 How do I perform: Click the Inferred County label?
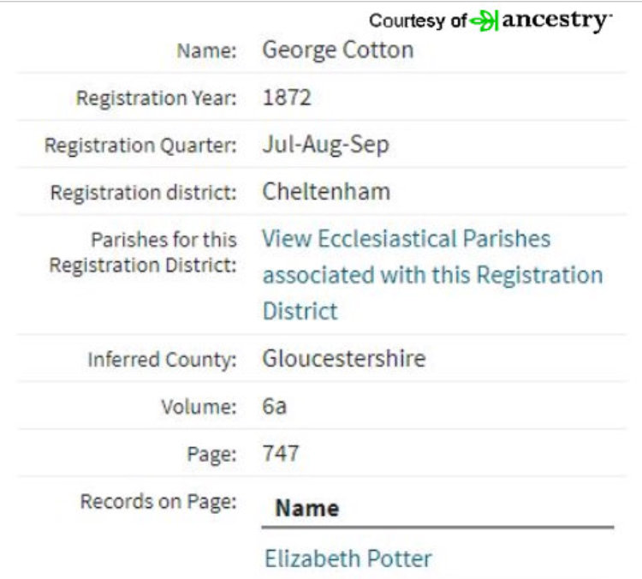(x=162, y=360)
